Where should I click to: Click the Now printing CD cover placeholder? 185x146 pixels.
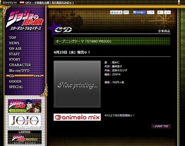77,84
